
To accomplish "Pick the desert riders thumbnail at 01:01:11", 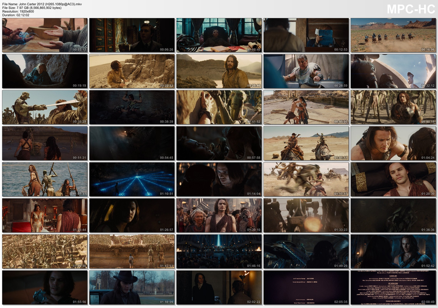I will point(306,143).
